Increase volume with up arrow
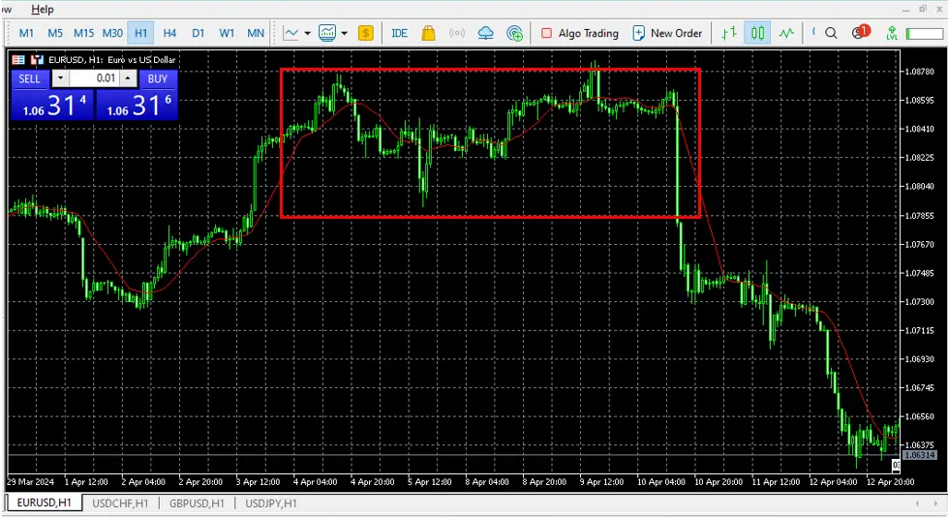Viewport: 948px width, 517px height. pos(128,78)
